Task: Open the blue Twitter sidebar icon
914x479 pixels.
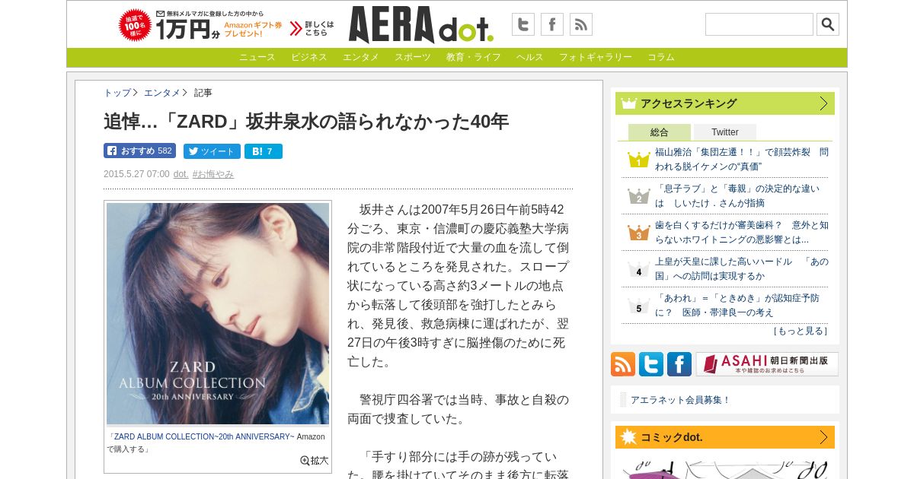Action: (651, 364)
